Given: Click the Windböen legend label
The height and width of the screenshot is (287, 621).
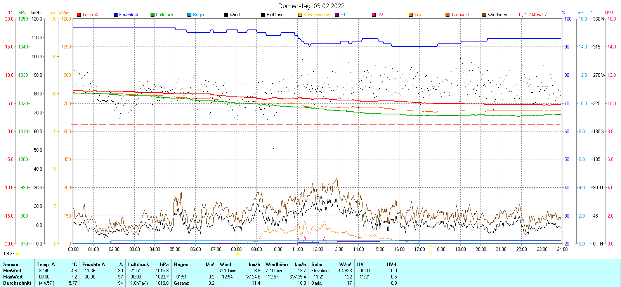Looking at the screenshot, I should 497,15.
